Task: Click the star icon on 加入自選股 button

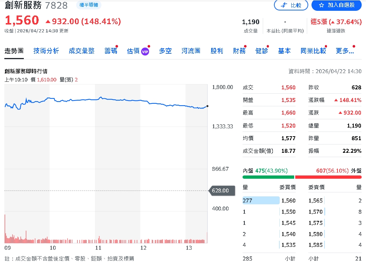Action: click(x=322, y=5)
